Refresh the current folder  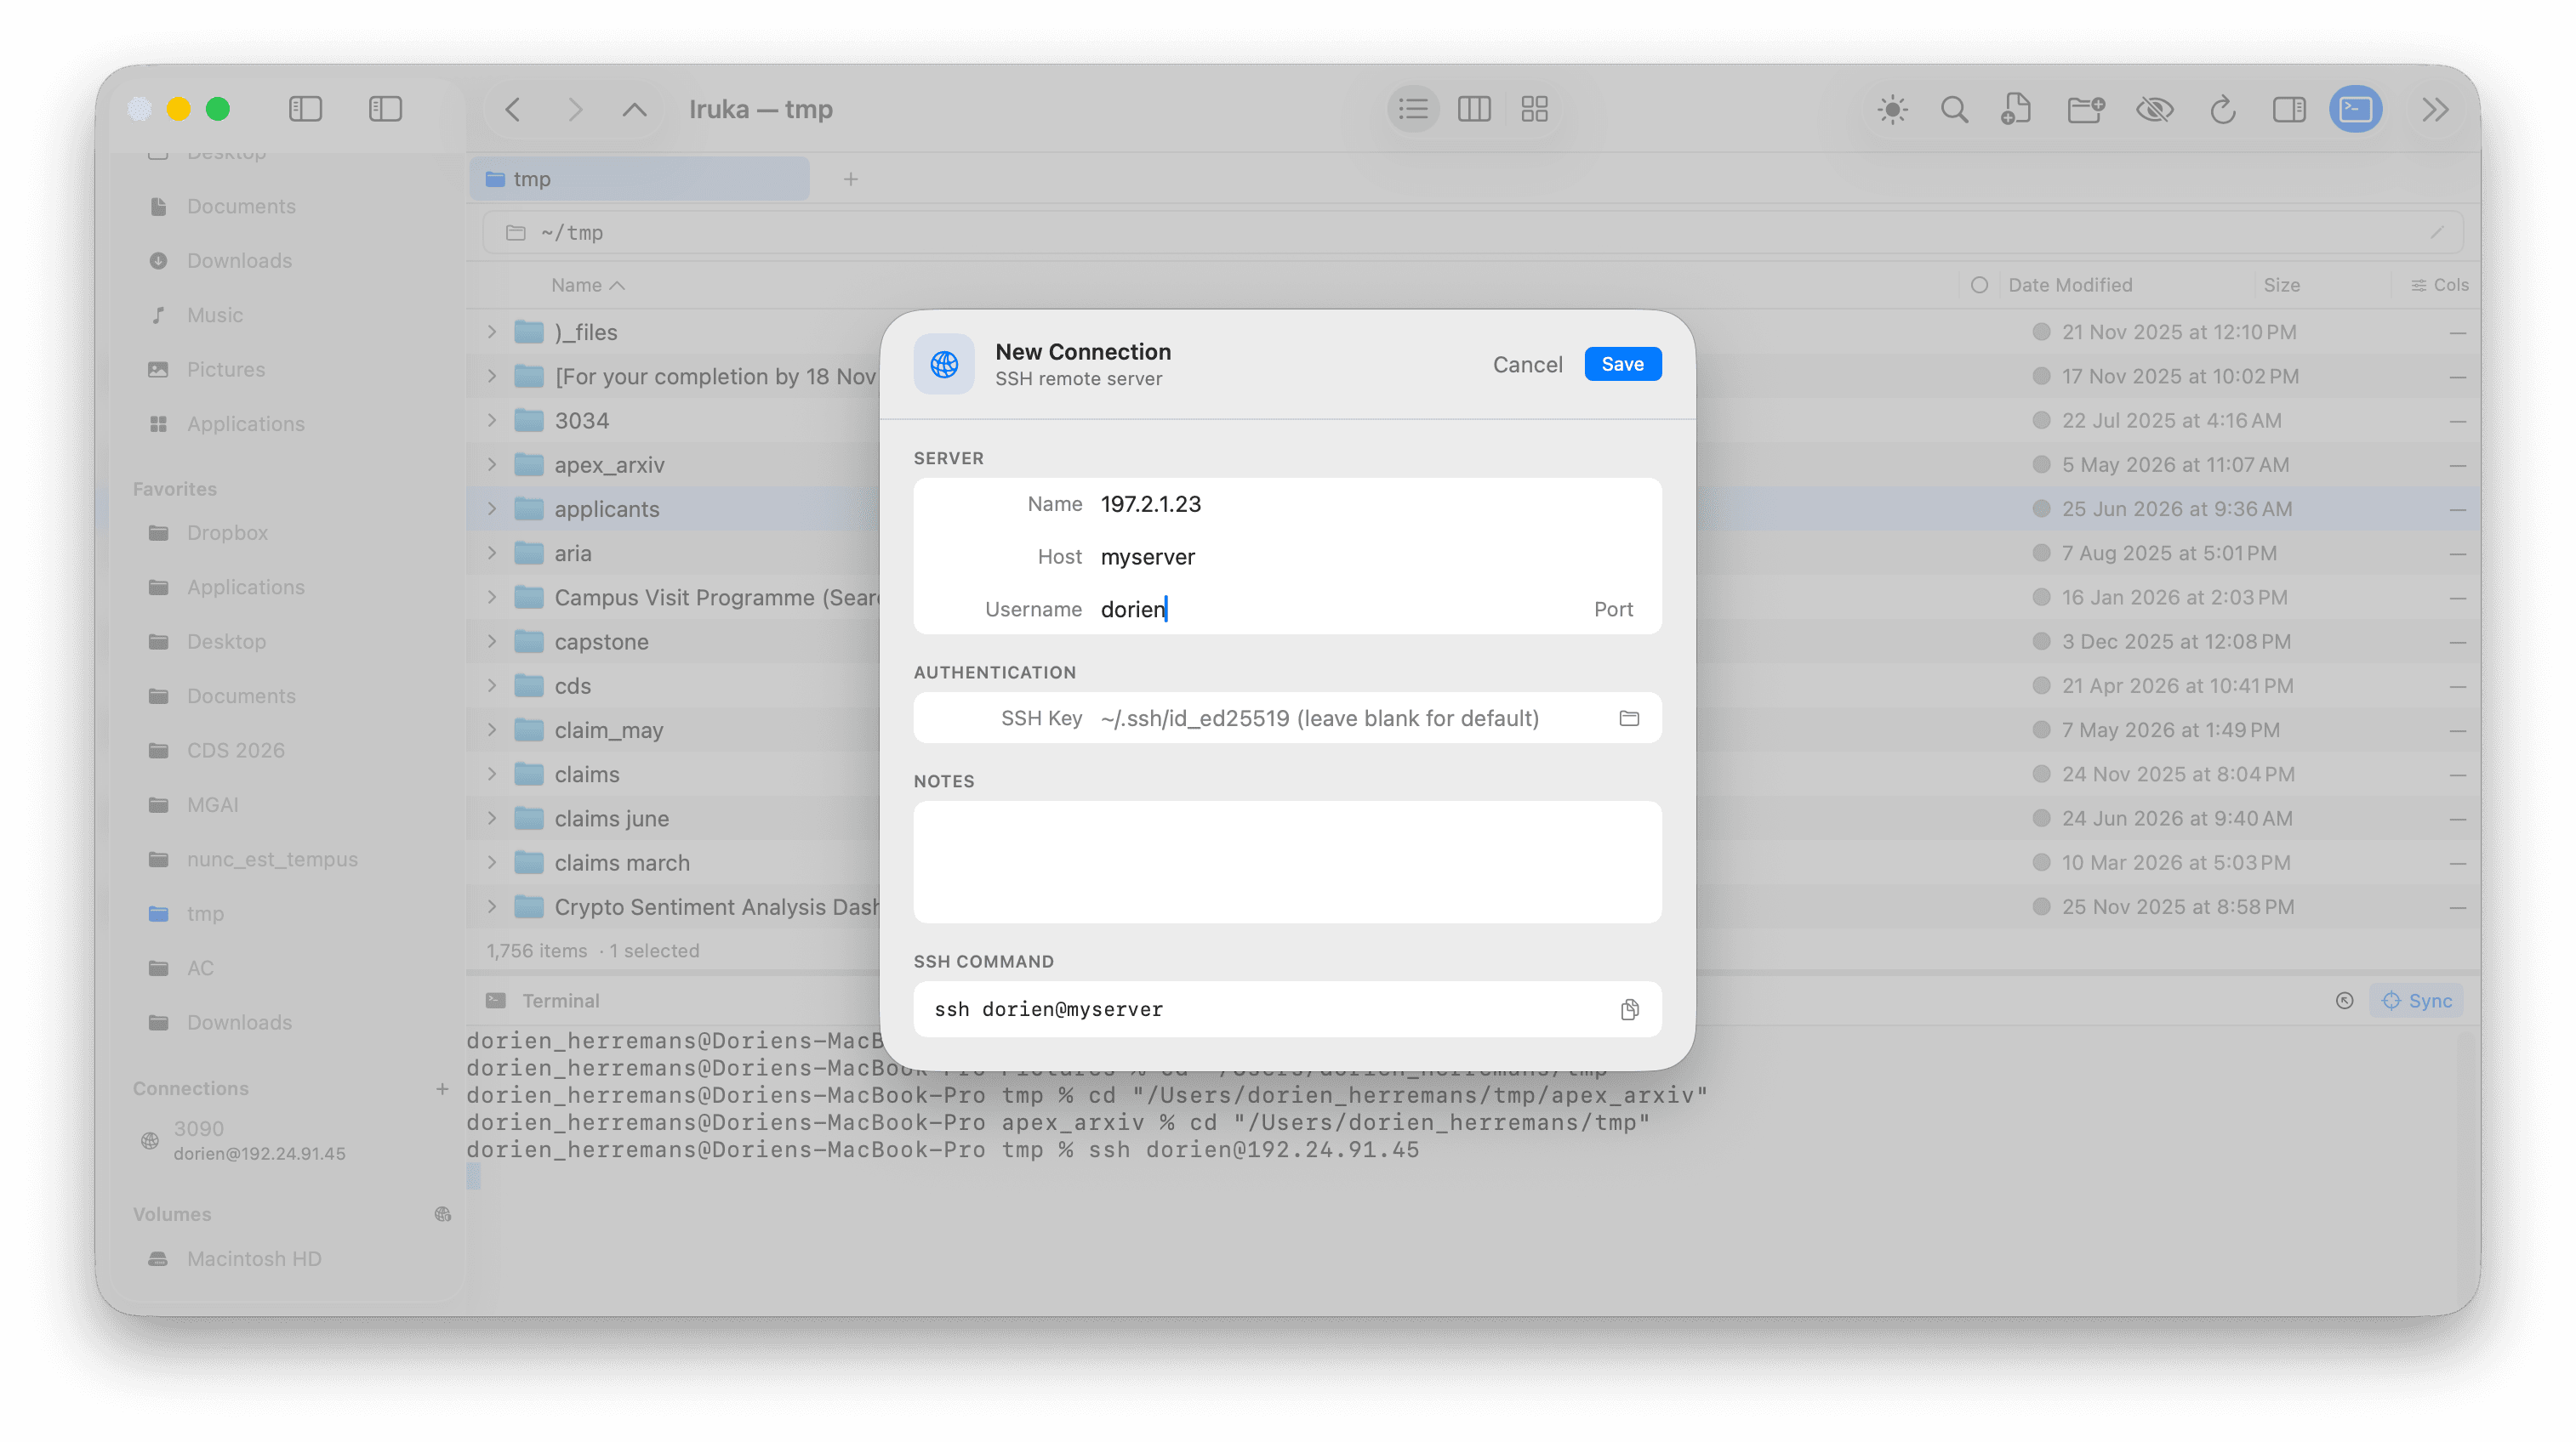point(2222,109)
